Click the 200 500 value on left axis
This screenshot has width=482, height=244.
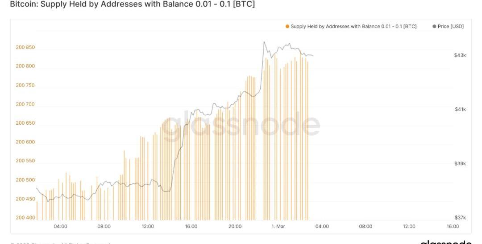point(25,180)
